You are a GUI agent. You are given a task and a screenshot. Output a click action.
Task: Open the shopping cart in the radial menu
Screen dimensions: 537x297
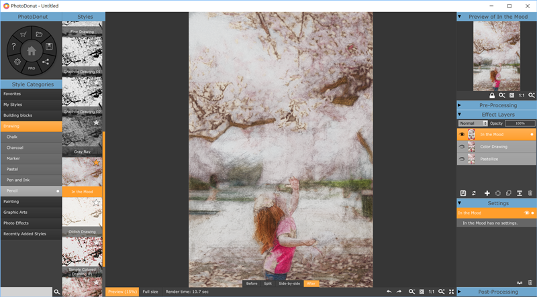click(x=23, y=34)
